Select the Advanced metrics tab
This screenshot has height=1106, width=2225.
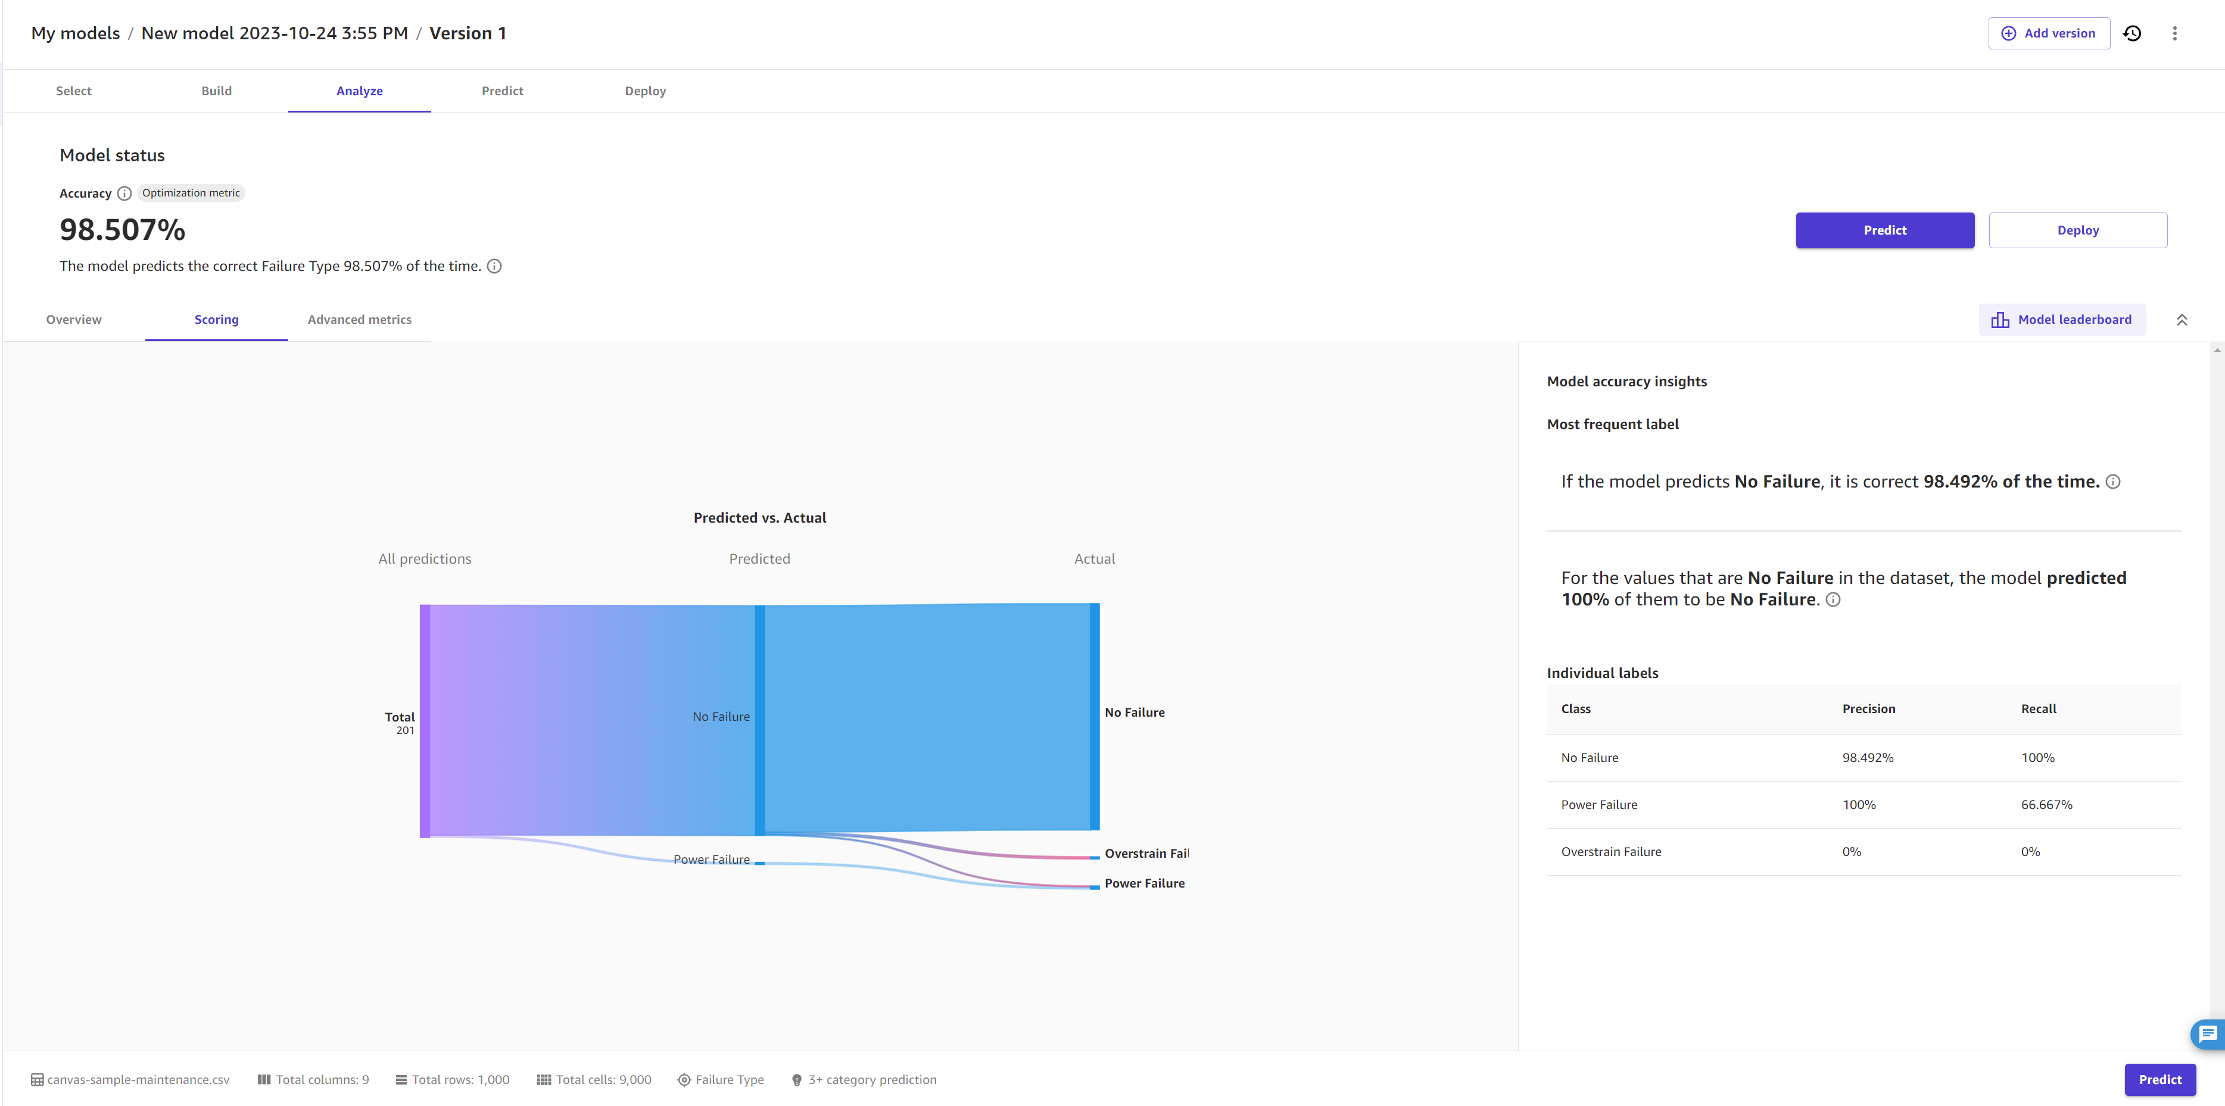359,319
